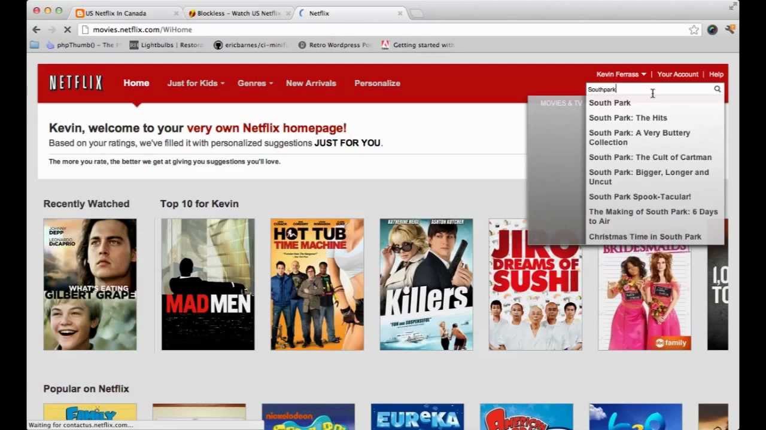Open the Chrome wrench settings menu
766x430 pixels.
point(729,29)
